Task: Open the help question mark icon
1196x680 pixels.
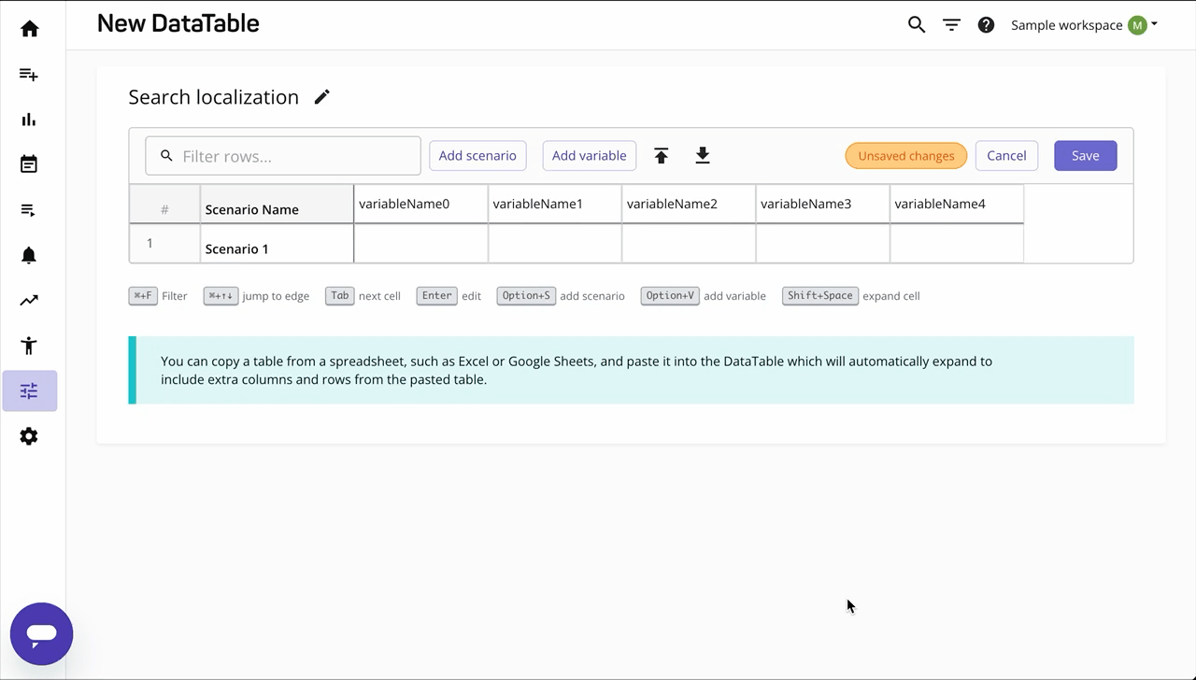Action: tap(986, 25)
